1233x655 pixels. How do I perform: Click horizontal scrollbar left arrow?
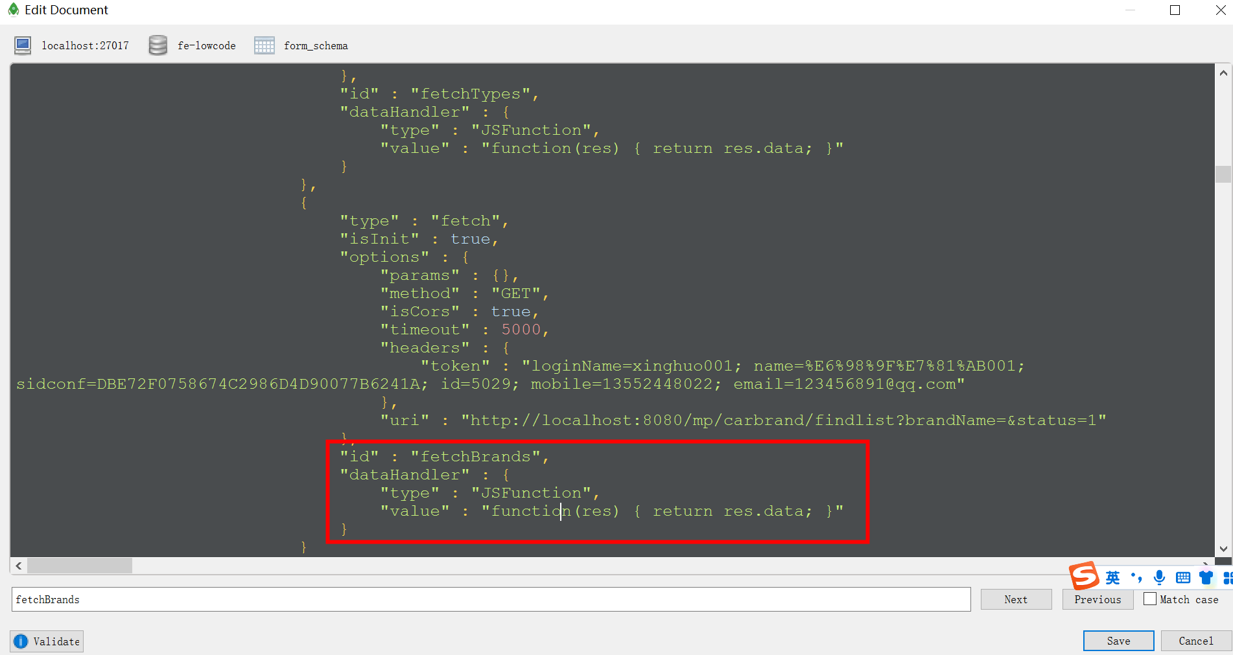pos(19,566)
